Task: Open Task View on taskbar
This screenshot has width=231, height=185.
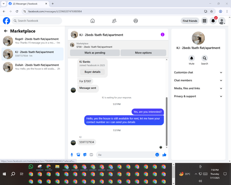Action: tap(22, 174)
